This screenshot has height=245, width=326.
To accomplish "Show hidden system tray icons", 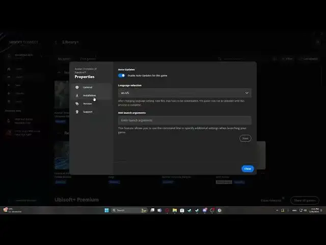I will pos(277,210).
